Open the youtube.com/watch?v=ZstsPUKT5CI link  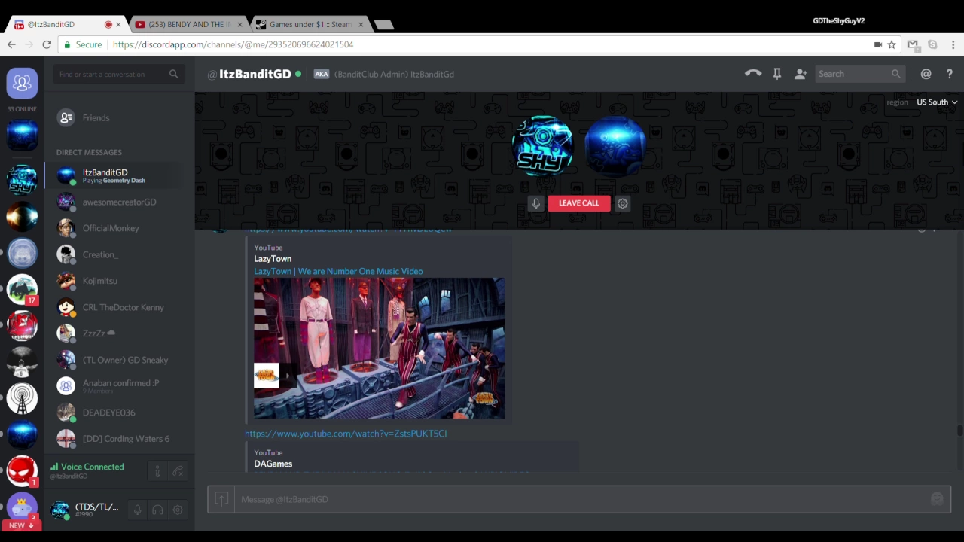point(346,434)
